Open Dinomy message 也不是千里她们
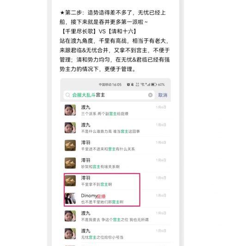The width and height of the screenshot is (231, 246). (115, 198)
